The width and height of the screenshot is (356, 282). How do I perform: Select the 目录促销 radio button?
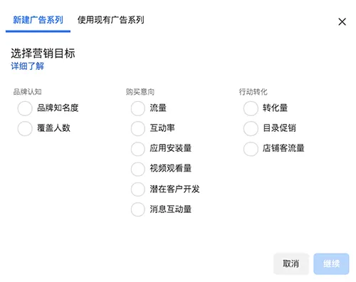click(x=251, y=128)
